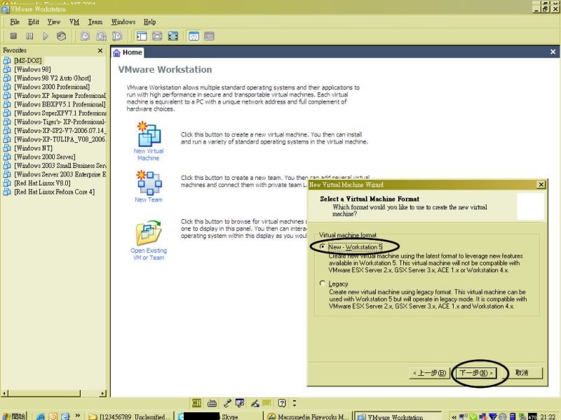Viewport: 561px width, 420px height.
Task: Click the Open Existing VM or Team link text
Action: [x=149, y=254]
